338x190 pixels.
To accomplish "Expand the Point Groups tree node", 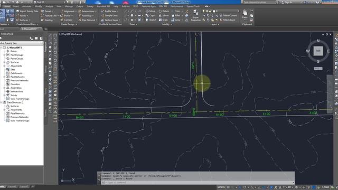I will [4, 55].
